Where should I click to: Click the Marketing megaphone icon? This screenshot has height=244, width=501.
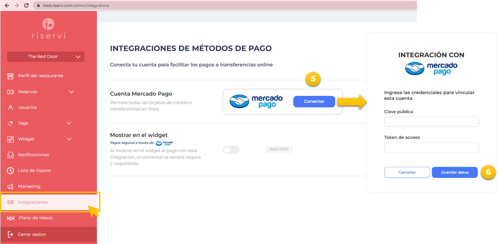point(10,186)
